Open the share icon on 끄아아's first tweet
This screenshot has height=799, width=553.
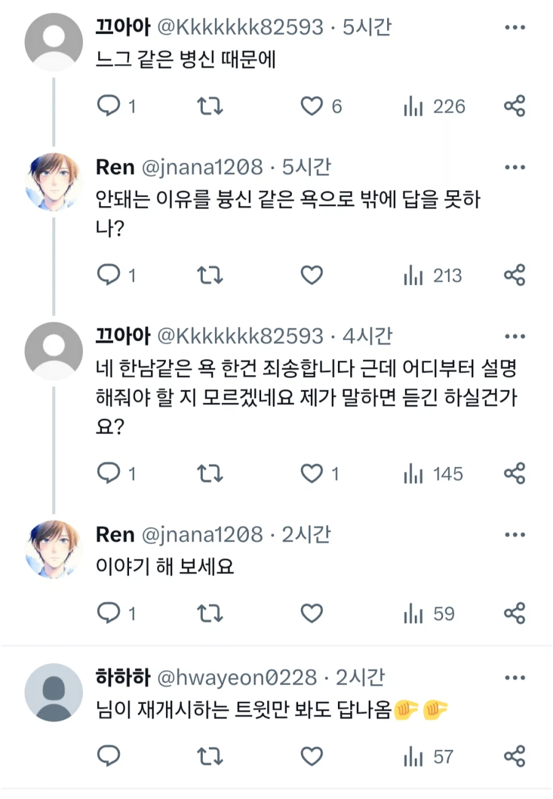(515, 106)
